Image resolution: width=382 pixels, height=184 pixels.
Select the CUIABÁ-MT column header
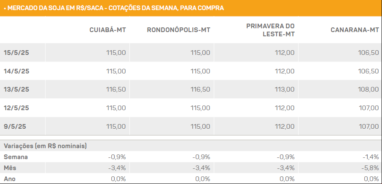(x=108, y=30)
